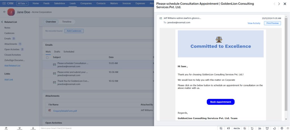The height and width of the screenshot is (130, 290).
Task: Open the Drafts tab in Emails
Action: pos(57,52)
